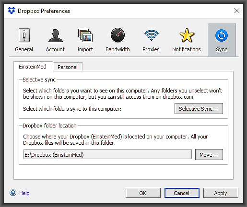Confirm with the OK button
Viewport: 247px width, 207px height.
click(143, 193)
